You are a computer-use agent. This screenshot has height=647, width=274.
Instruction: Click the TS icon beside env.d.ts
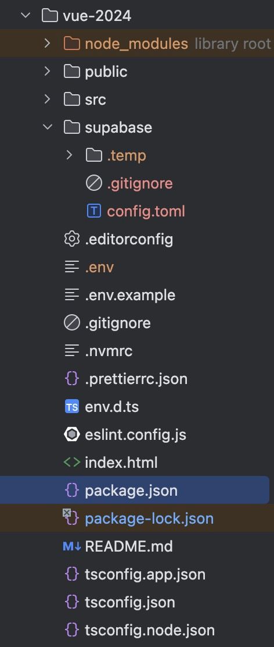click(71, 407)
